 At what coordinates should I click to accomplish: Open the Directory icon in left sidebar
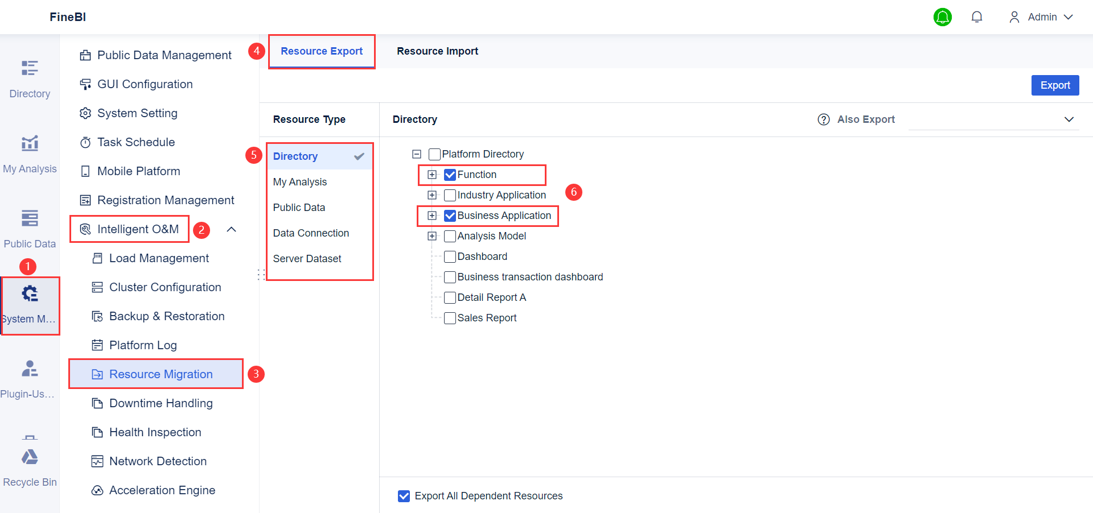30,68
